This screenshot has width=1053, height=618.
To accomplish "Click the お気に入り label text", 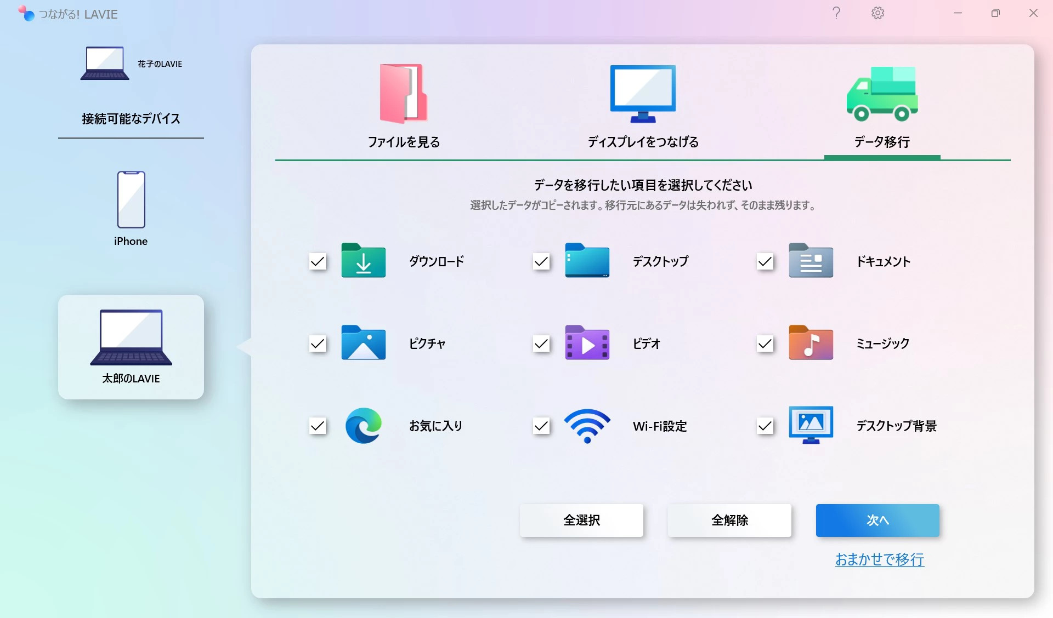I will point(435,426).
